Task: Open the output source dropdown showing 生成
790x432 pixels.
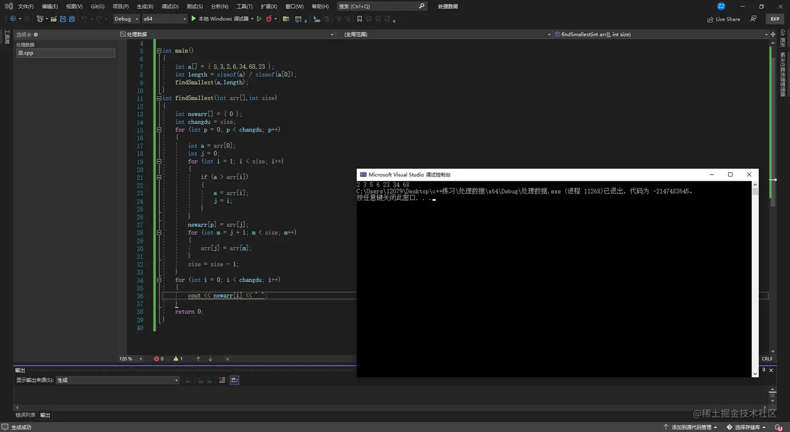Action: [118, 380]
